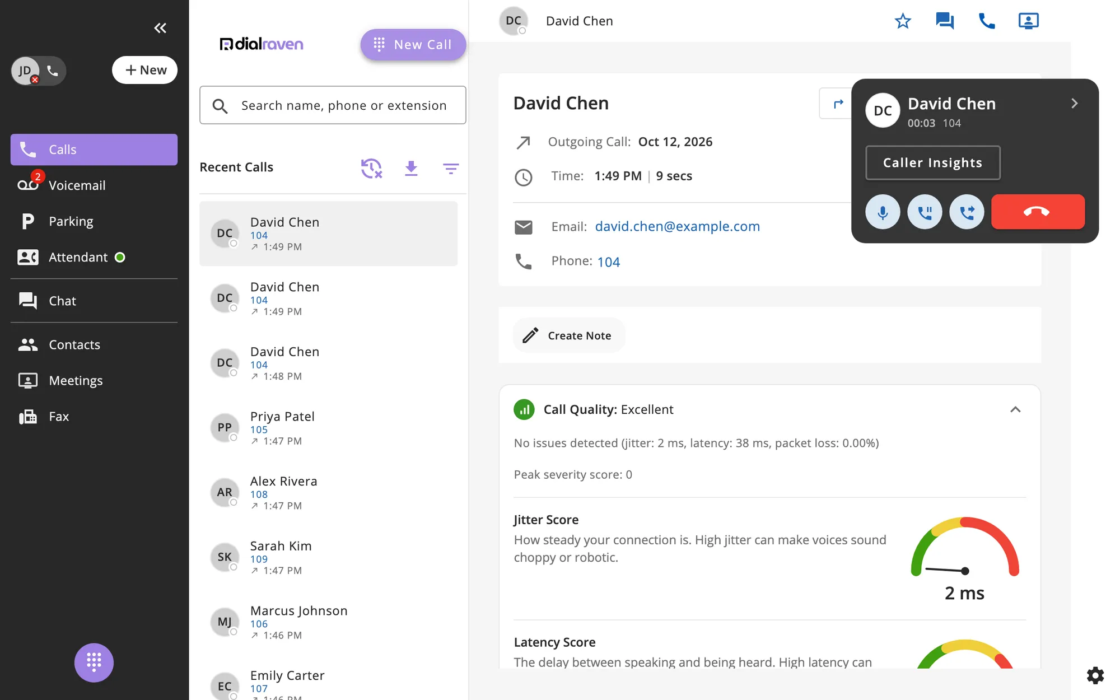This screenshot has width=1120, height=700.
Task: Open Meetings from the sidebar
Action: pos(94,381)
